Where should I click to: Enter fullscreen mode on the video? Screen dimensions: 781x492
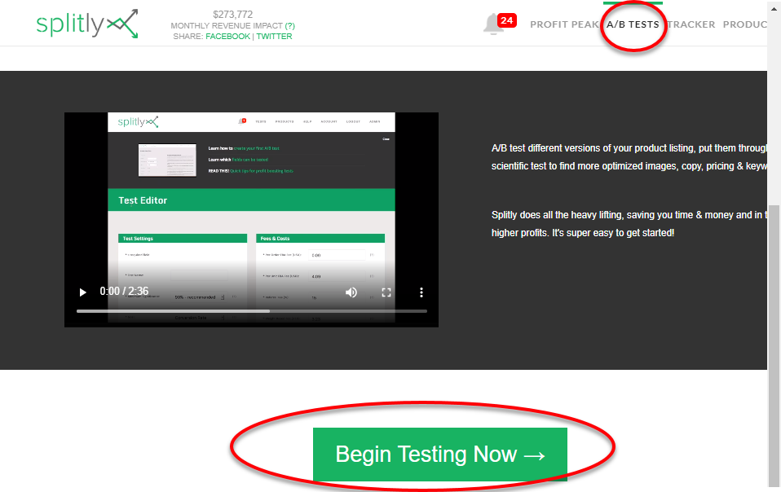tap(386, 292)
